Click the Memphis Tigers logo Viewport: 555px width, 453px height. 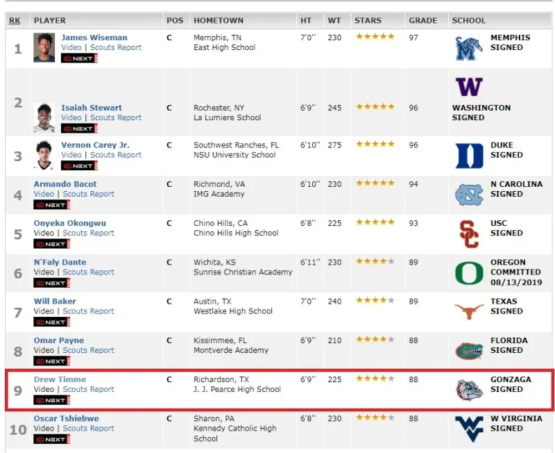pyautogui.click(x=468, y=48)
